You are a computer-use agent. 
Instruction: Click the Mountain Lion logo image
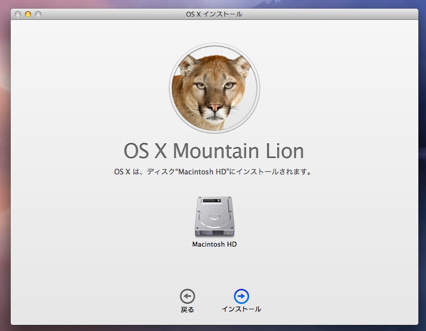pyautogui.click(x=215, y=88)
